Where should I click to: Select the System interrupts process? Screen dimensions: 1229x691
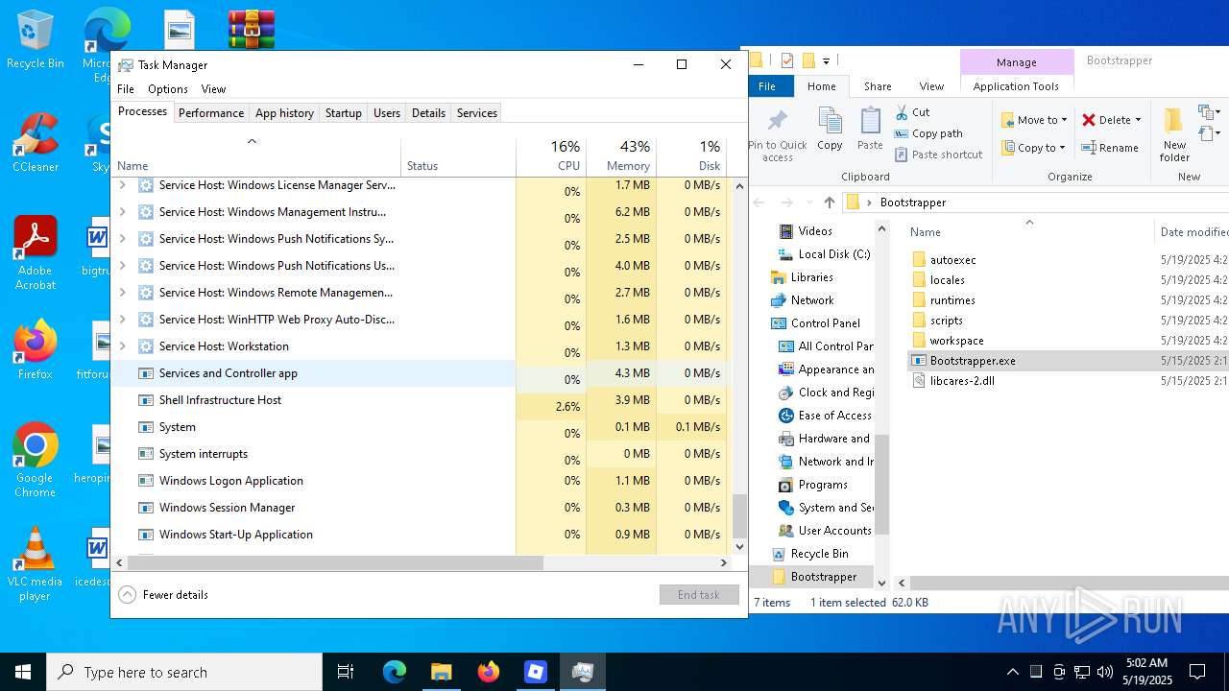(x=313, y=454)
